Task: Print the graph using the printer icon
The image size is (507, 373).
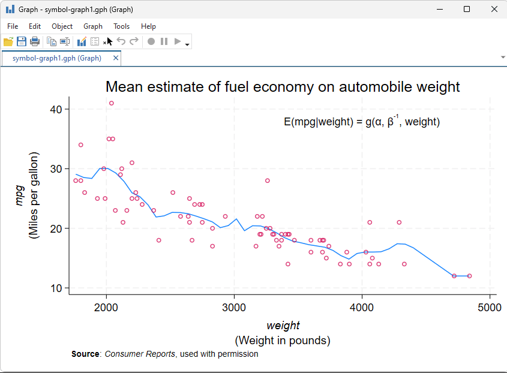Action: [x=35, y=41]
